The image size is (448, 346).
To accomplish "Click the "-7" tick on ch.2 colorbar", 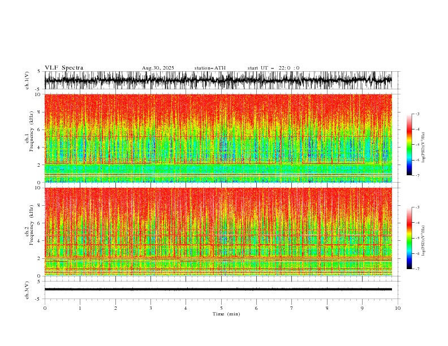I will click(417, 269).
